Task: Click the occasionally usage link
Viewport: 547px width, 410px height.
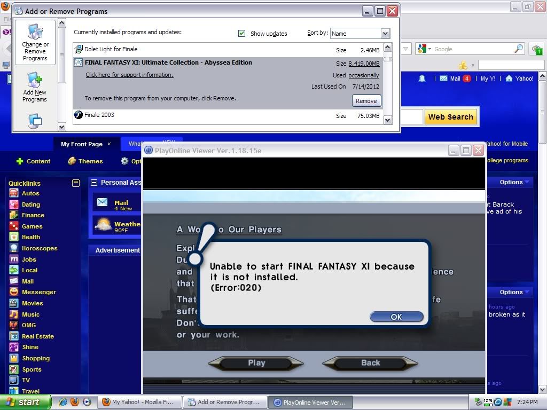Action: (x=363, y=75)
